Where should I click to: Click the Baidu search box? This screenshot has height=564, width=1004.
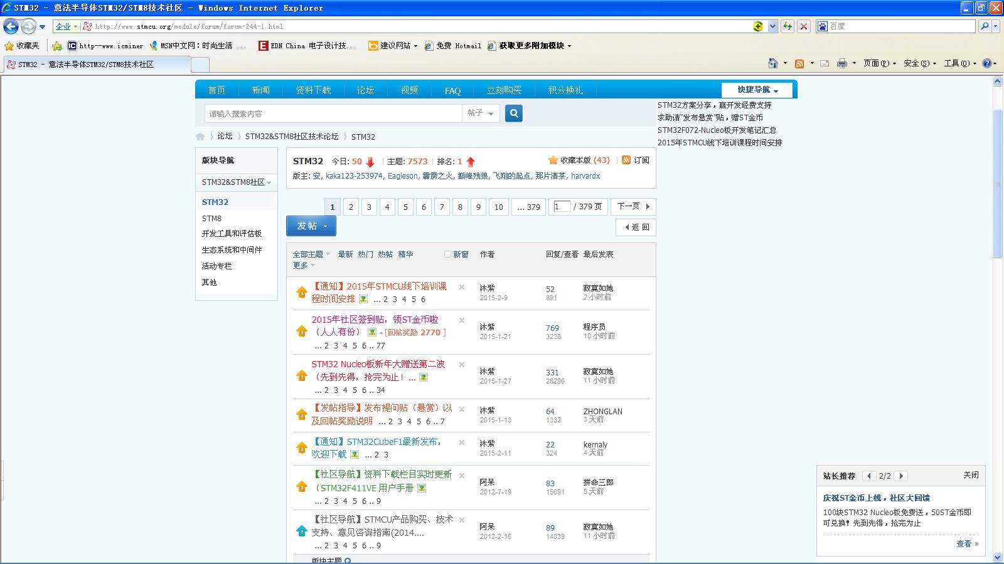click(x=895, y=26)
